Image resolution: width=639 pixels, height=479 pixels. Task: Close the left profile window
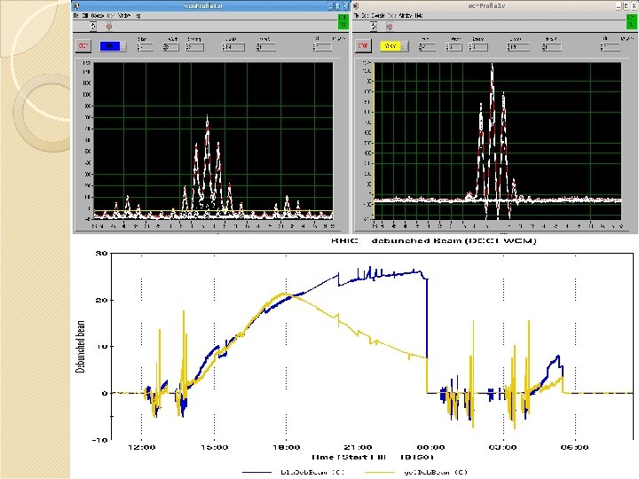345,6
